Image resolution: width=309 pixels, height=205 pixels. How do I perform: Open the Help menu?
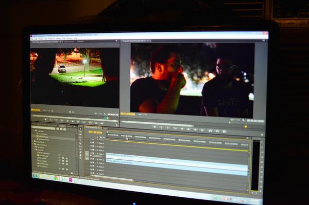tap(76, 39)
